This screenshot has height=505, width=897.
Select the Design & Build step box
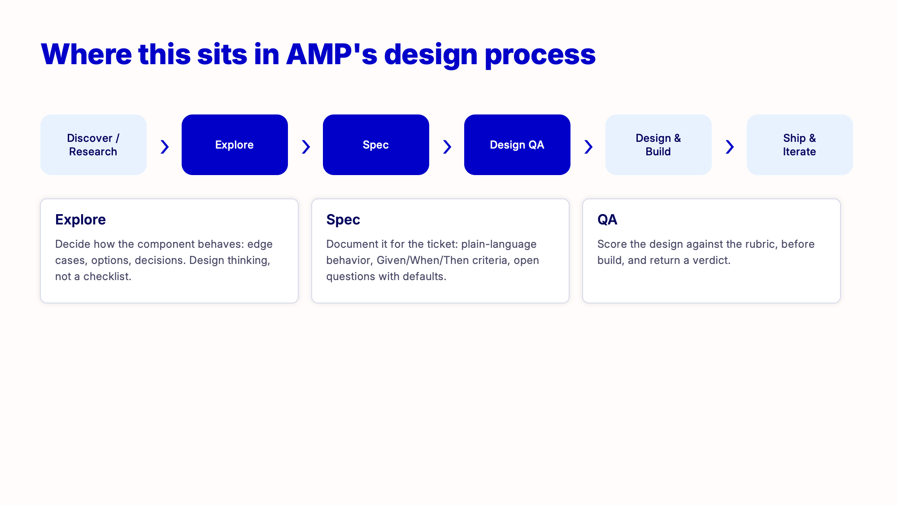(658, 145)
